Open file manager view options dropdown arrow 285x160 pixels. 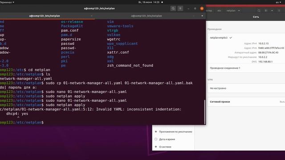[x=272, y=11]
